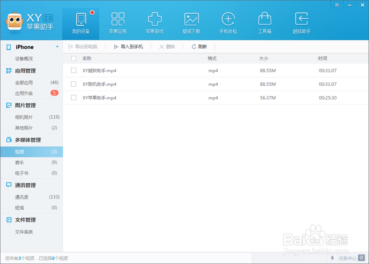This screenshot has height=264, width=369.
Task: Click the 多媒体管理 section icon
Action: 9,140
